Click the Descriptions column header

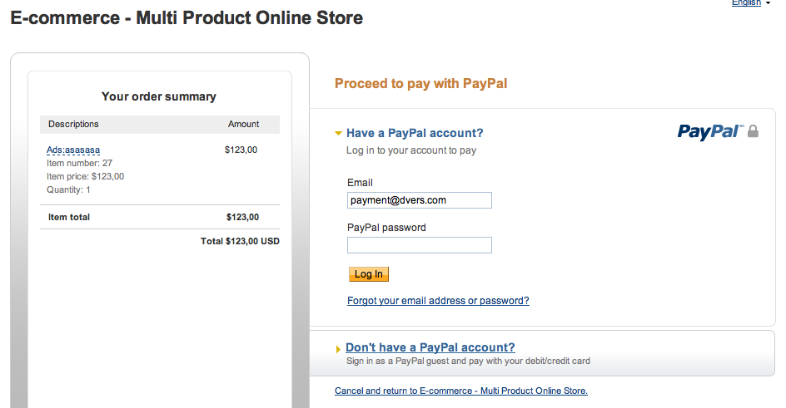pos(73,124)
